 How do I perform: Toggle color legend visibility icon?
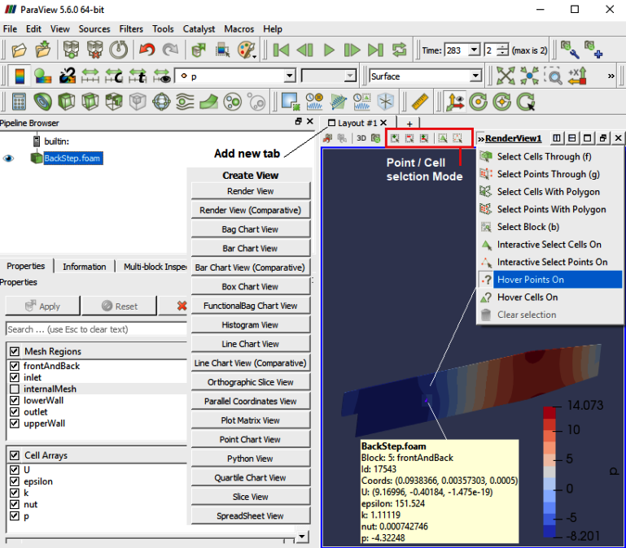click(x=20, y=76)
